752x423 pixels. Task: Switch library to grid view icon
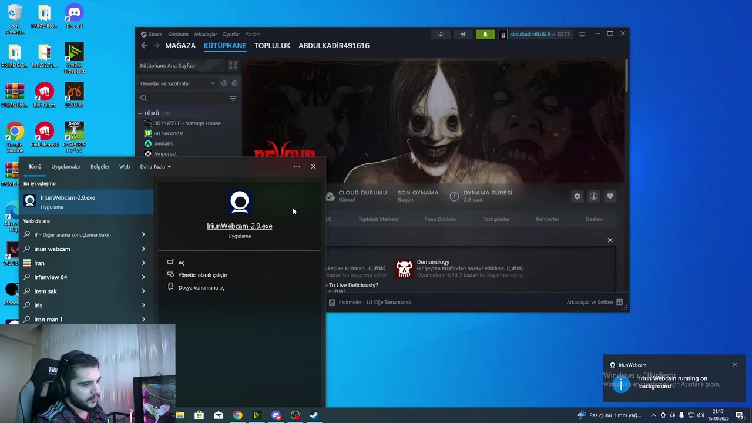pyautogui.click(x=233, y=65)
